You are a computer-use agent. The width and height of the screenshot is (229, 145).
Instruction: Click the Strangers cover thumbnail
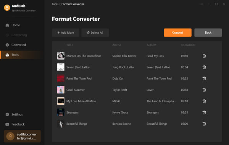[x=61, y=112]
